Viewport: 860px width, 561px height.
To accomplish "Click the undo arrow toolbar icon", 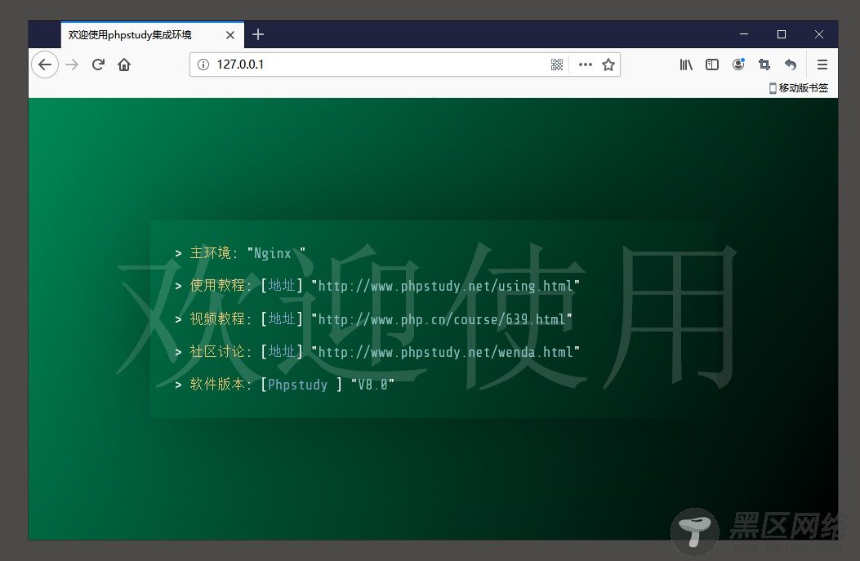I will pos(791,65).
